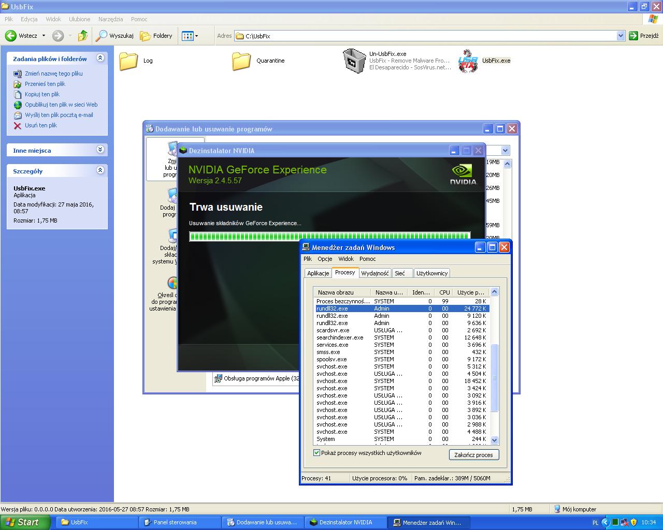Switch to the Użytkownicy tab
Image resolution: width=663 pixels, height=530 pixels.
[x=432, y=273]
